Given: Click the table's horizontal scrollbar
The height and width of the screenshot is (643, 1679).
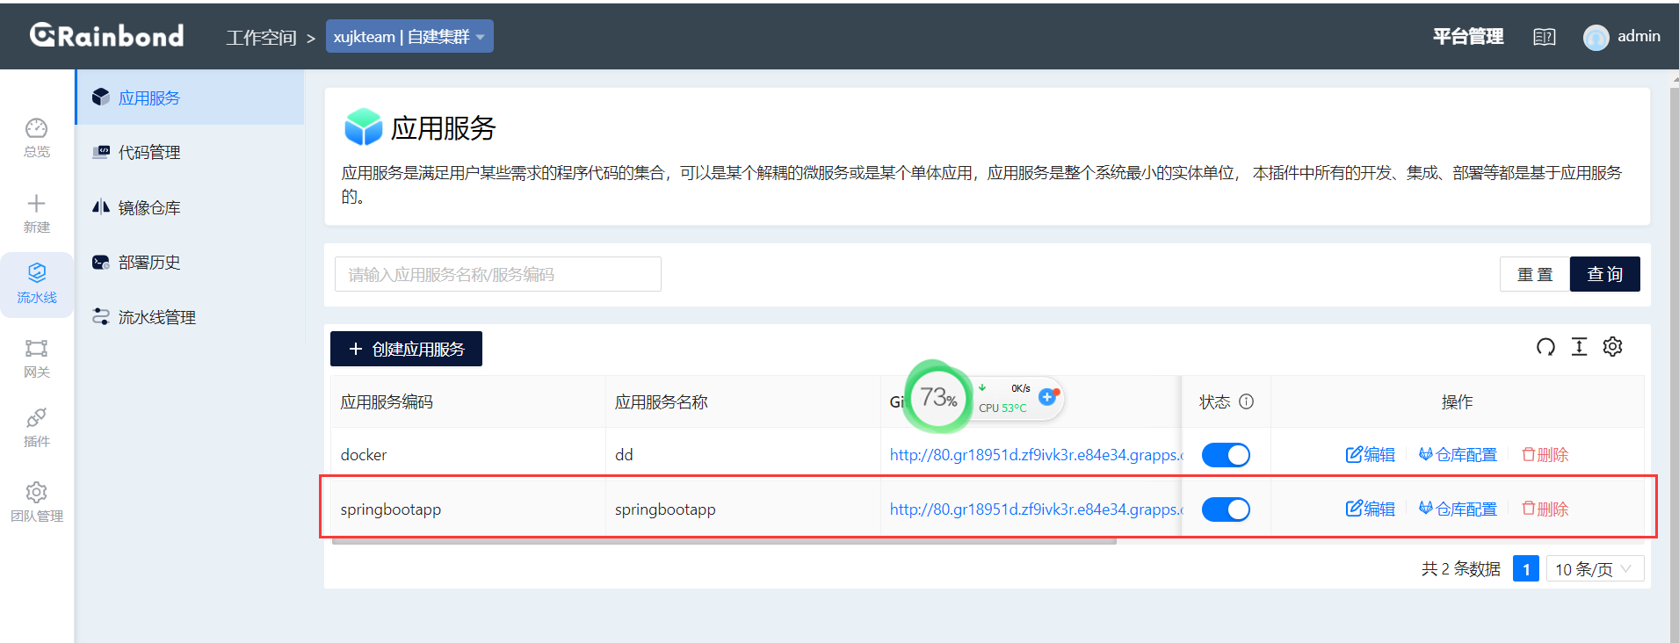Looking at the screenshot, I should [x=724, y=541].
